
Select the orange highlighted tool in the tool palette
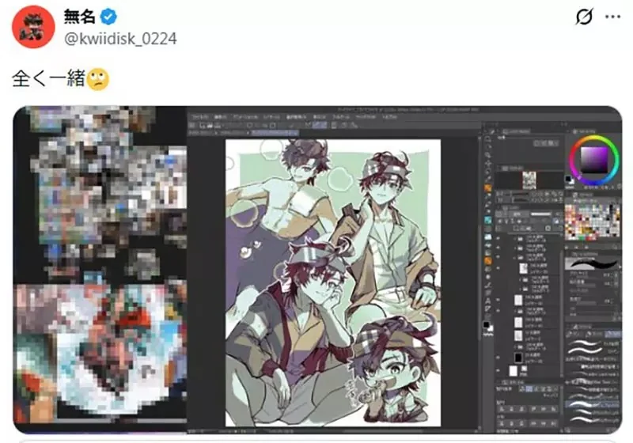(487, 187)
